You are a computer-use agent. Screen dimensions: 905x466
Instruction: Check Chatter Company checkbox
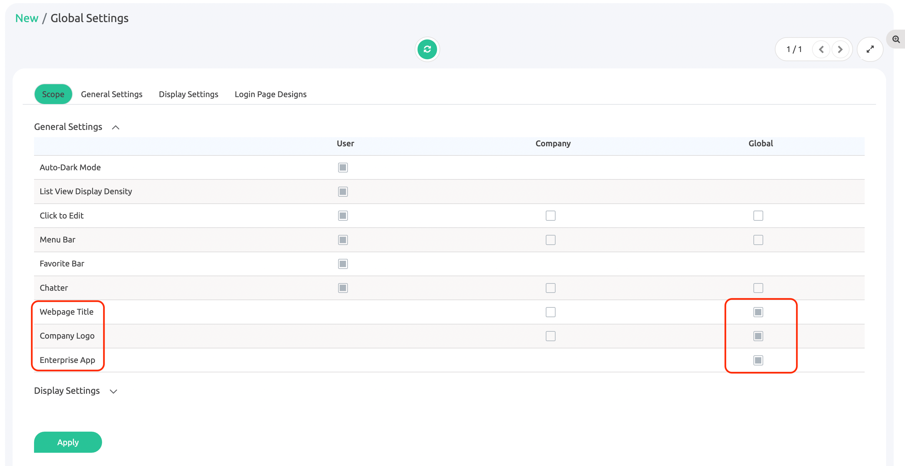pyautogui.click(x=550, y=288)
